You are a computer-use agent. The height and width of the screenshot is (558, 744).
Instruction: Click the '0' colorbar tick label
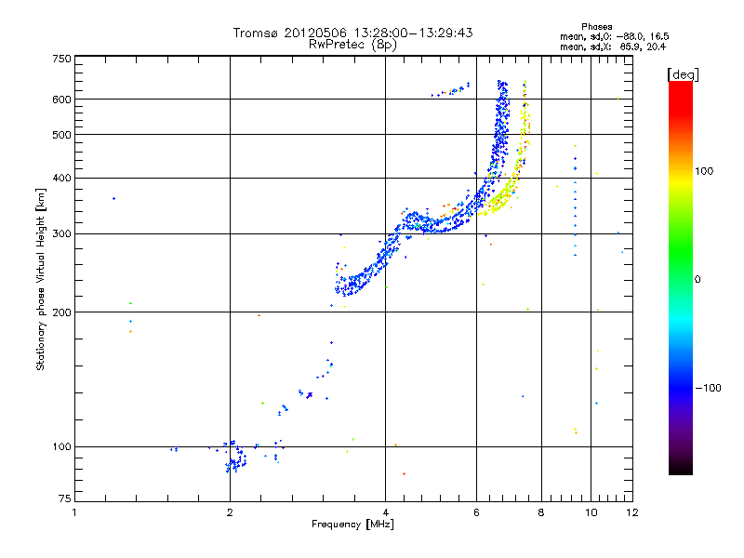(x=697, y=280)
